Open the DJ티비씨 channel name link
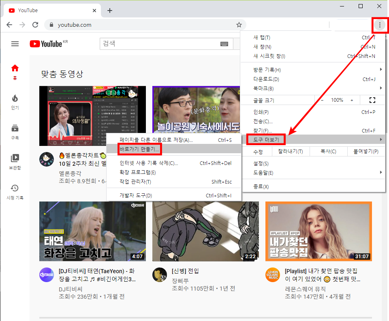Viewport: 389px width, 321px height. coord(71,289)
